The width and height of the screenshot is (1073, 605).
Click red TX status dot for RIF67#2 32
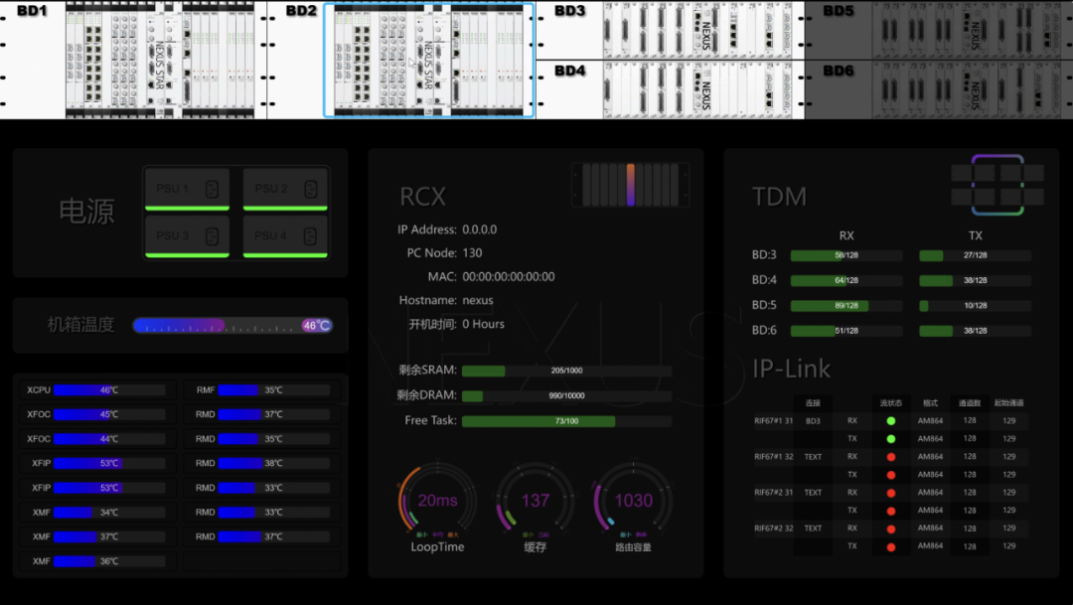[x=890, y=546]
